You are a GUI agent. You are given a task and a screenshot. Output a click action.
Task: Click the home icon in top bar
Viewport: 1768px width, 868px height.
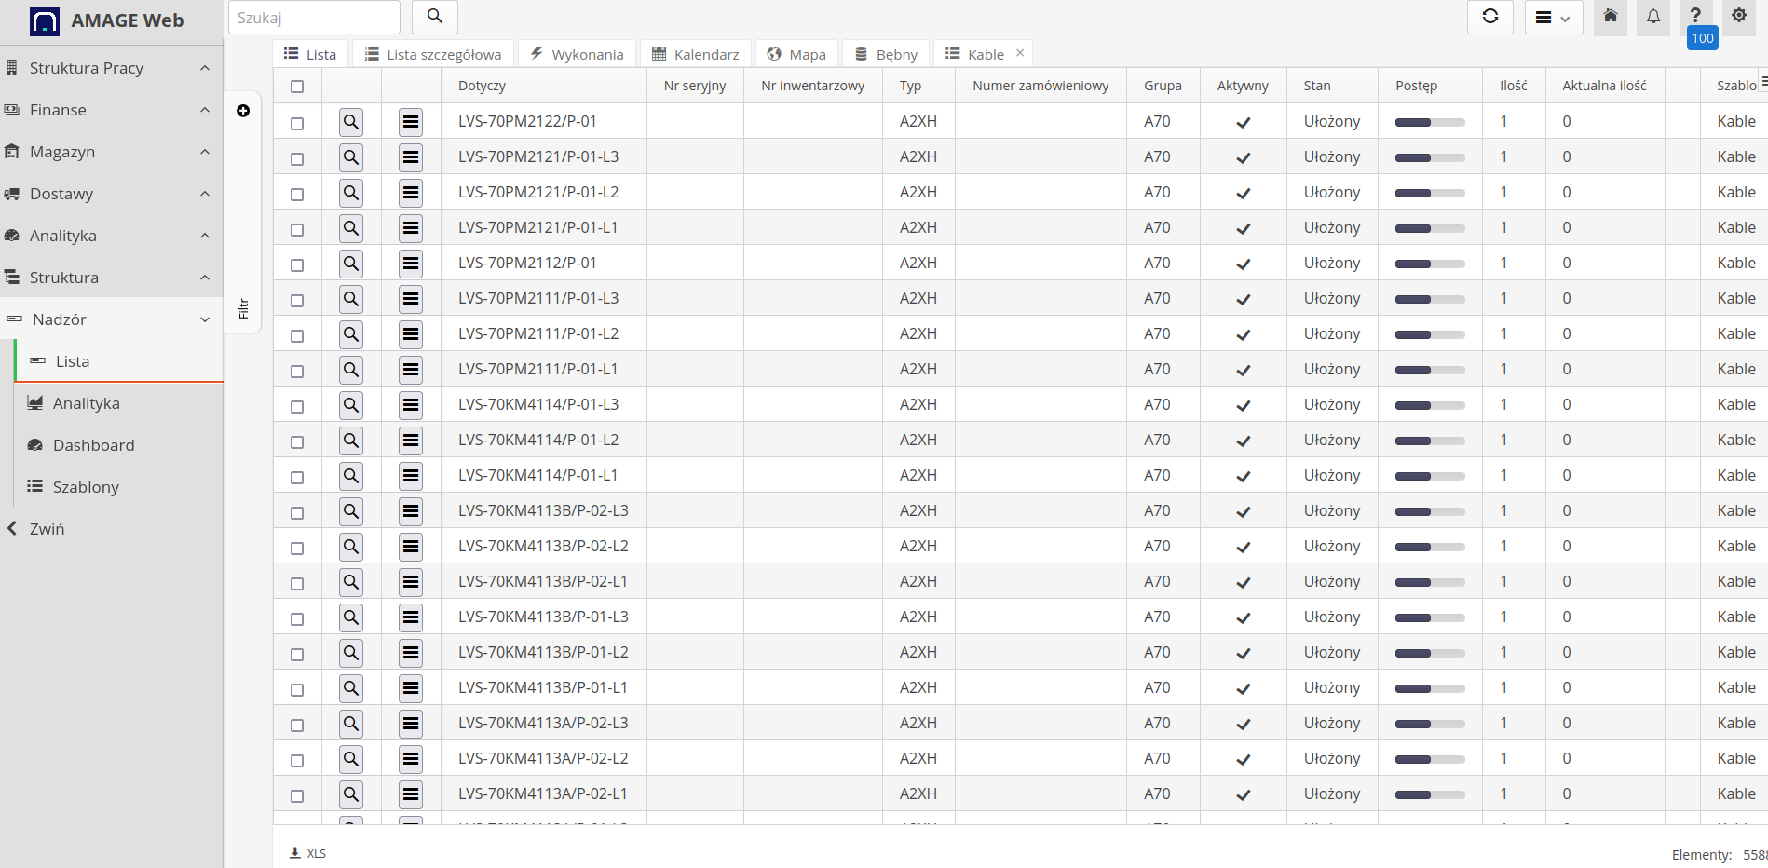pyautogui.click(x=1611, y=17)
